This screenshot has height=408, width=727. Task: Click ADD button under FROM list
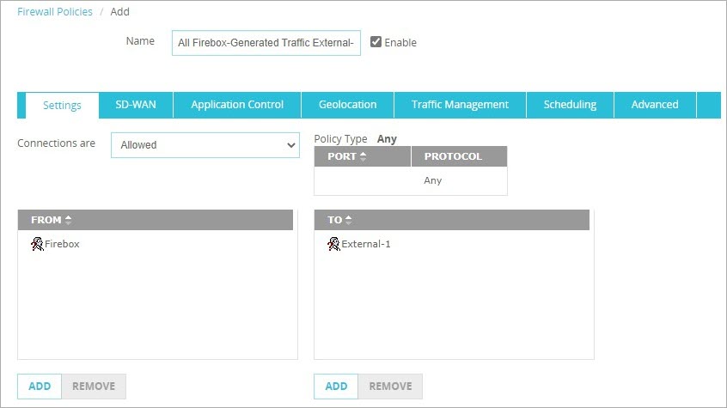coord(40,386)
